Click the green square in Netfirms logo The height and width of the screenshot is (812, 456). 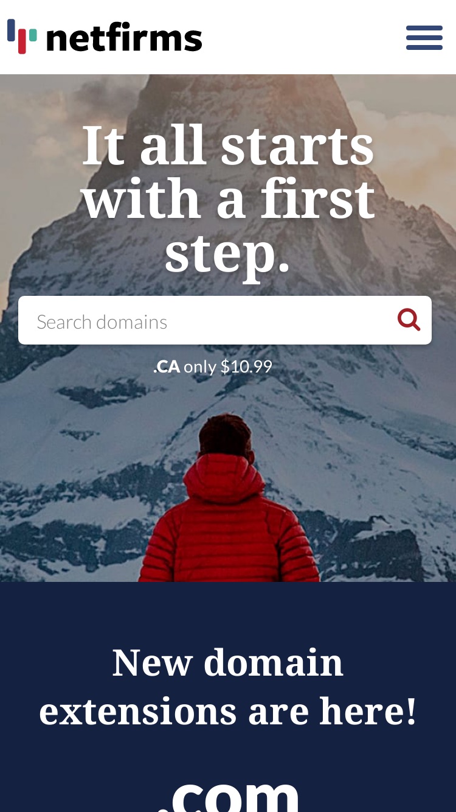33,34
